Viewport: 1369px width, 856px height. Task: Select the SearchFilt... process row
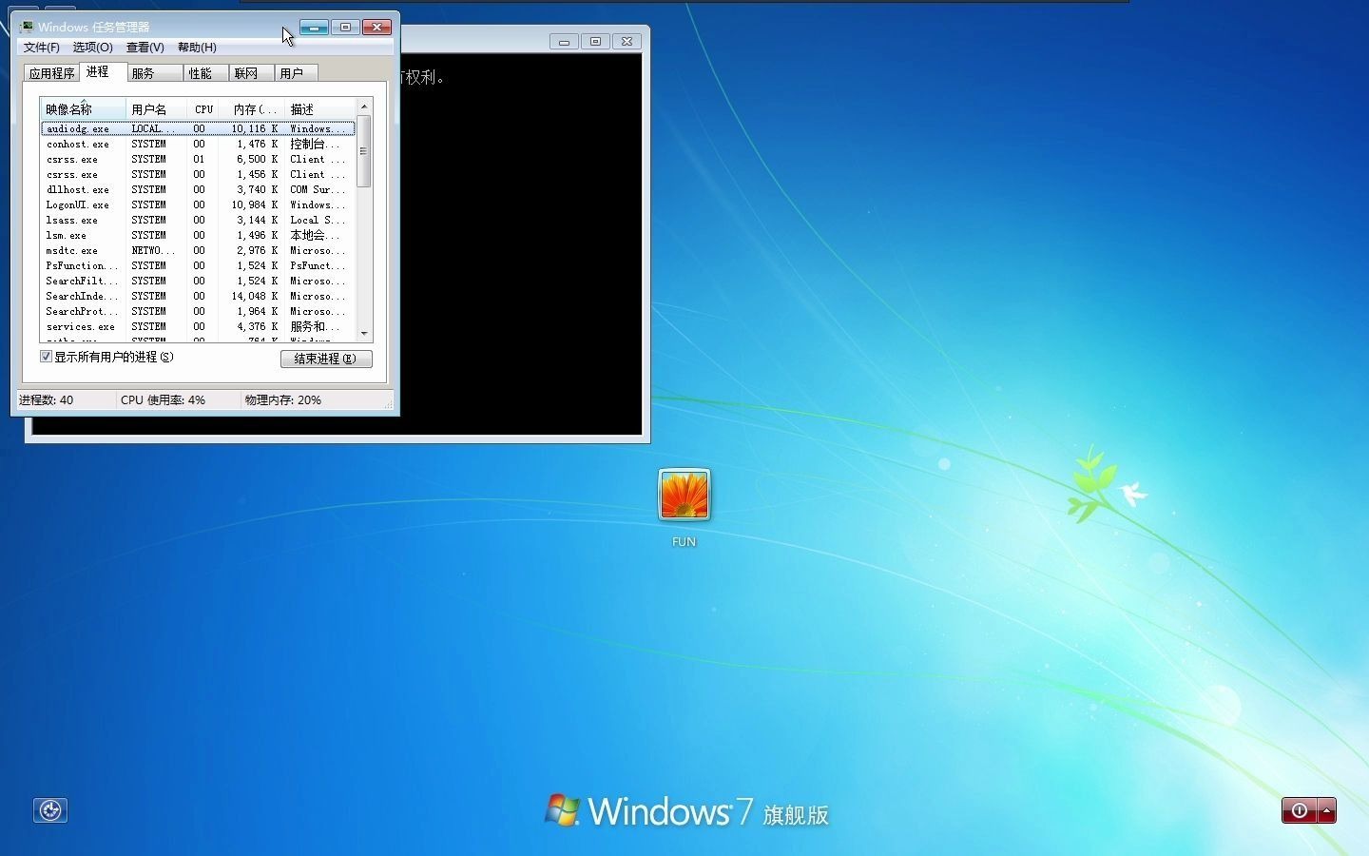[x=198, y=281]
